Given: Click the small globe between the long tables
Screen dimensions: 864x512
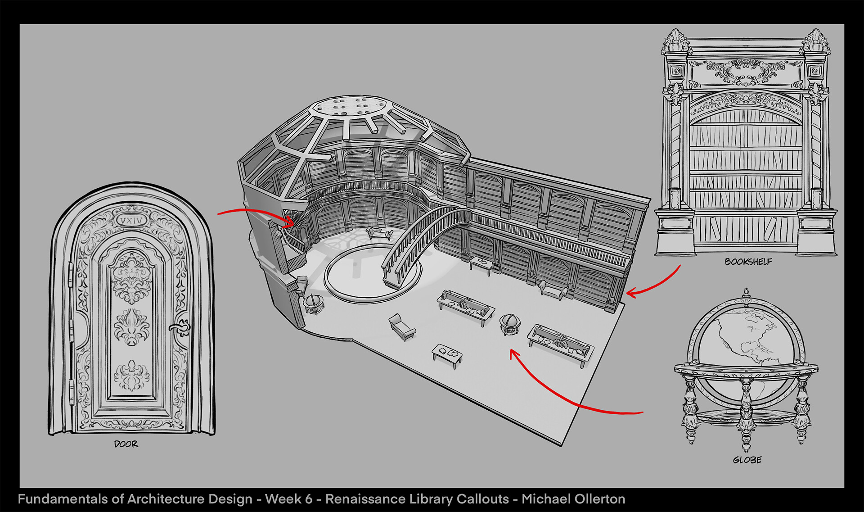Looking at the screenshot, I should coord(510,324).
